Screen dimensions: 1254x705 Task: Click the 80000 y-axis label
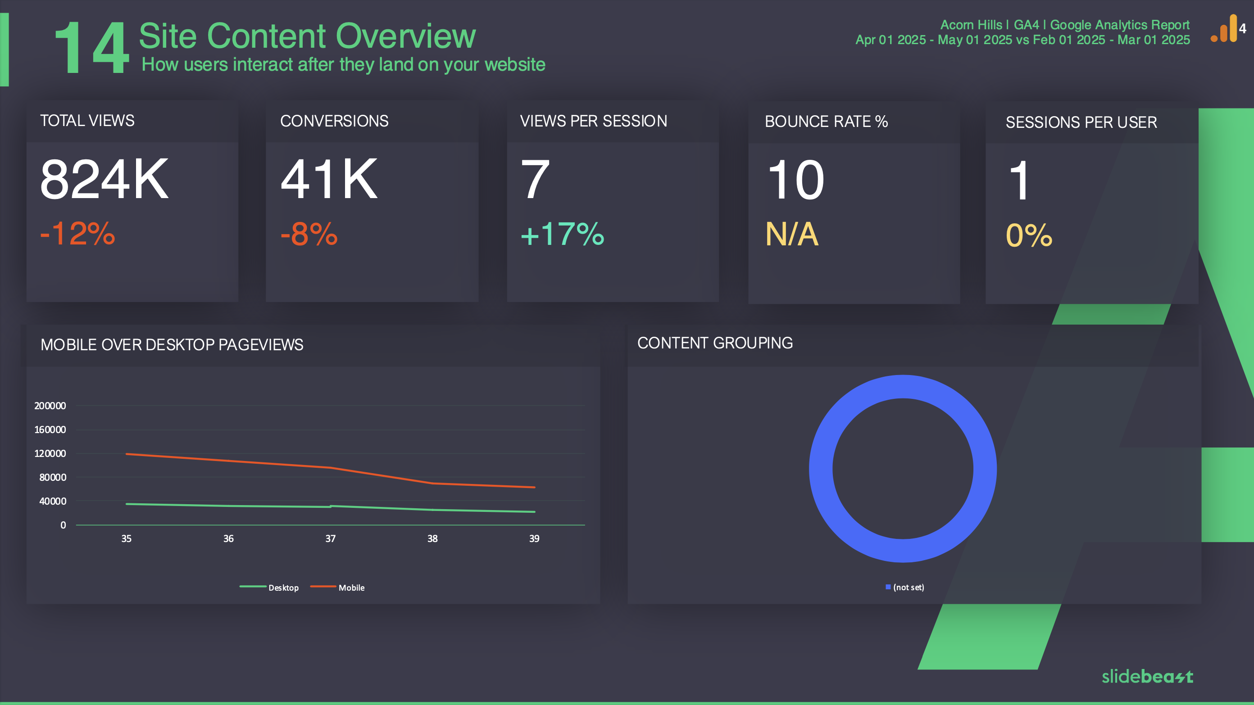coord(53,477)
